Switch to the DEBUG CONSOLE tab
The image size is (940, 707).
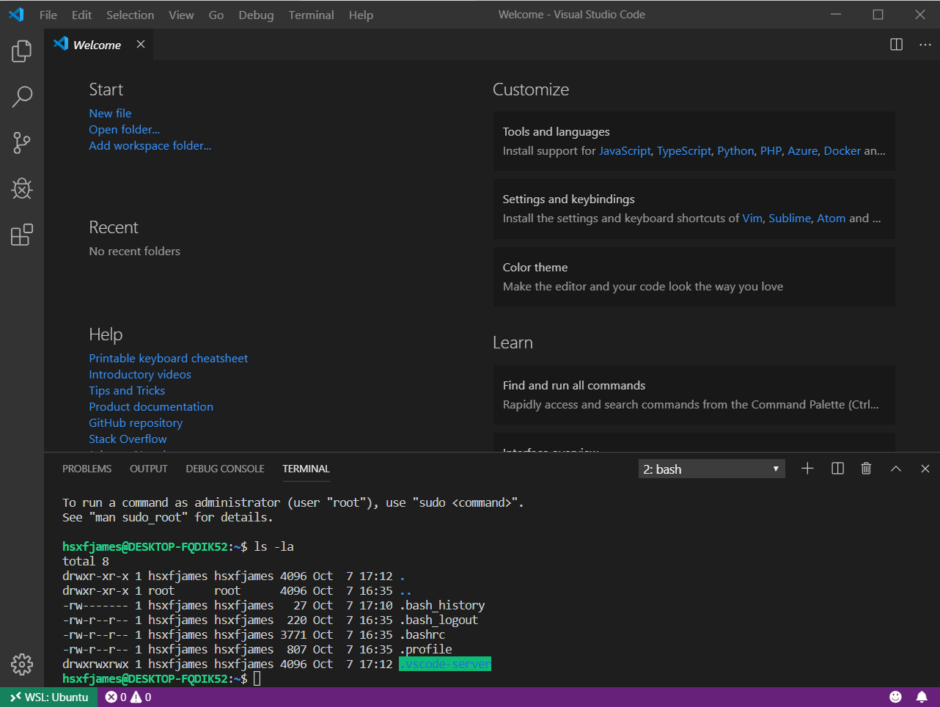pos(225,469)
